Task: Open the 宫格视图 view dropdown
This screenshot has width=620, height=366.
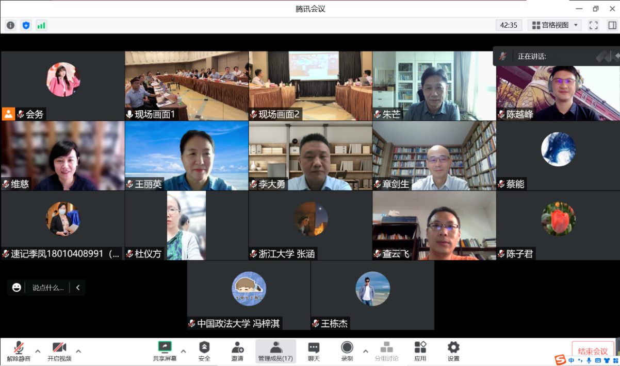Action: coord(554,25)
